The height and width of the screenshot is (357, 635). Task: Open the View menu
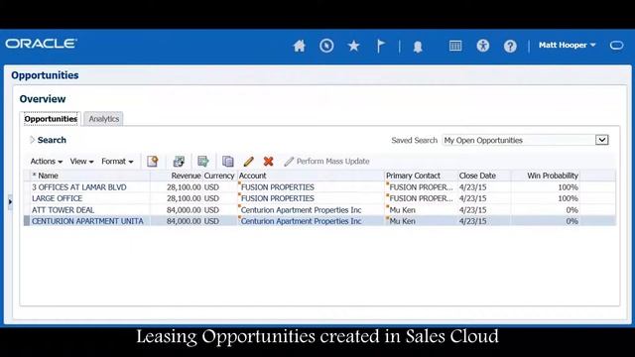pos(81,161)
